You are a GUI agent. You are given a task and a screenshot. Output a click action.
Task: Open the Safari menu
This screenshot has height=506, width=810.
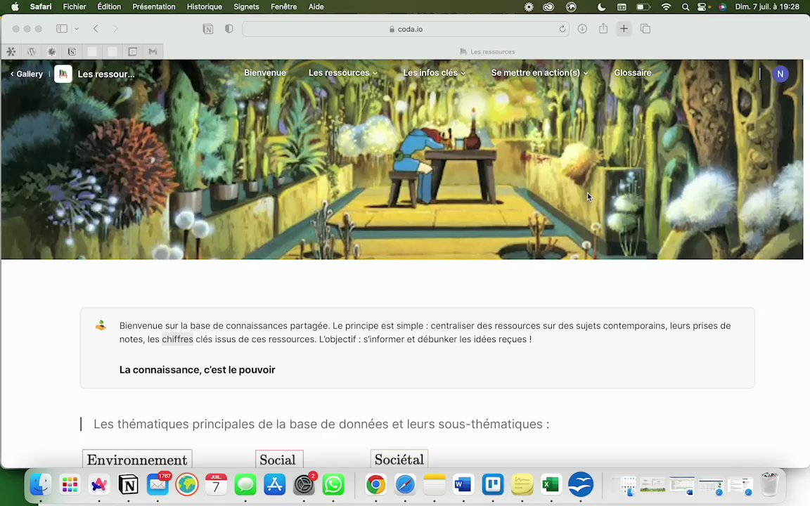[41, 7]
